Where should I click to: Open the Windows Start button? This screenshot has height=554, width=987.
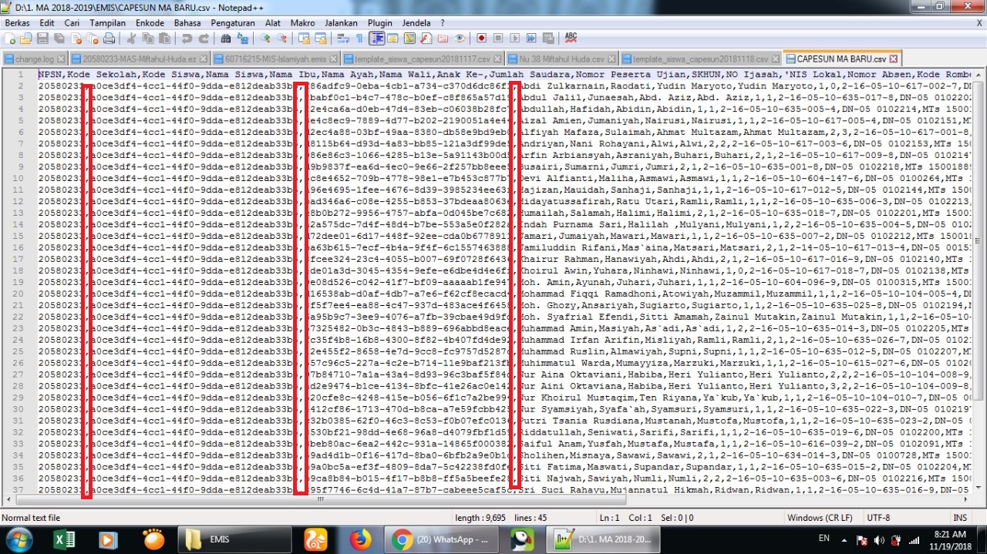point(18,539)
